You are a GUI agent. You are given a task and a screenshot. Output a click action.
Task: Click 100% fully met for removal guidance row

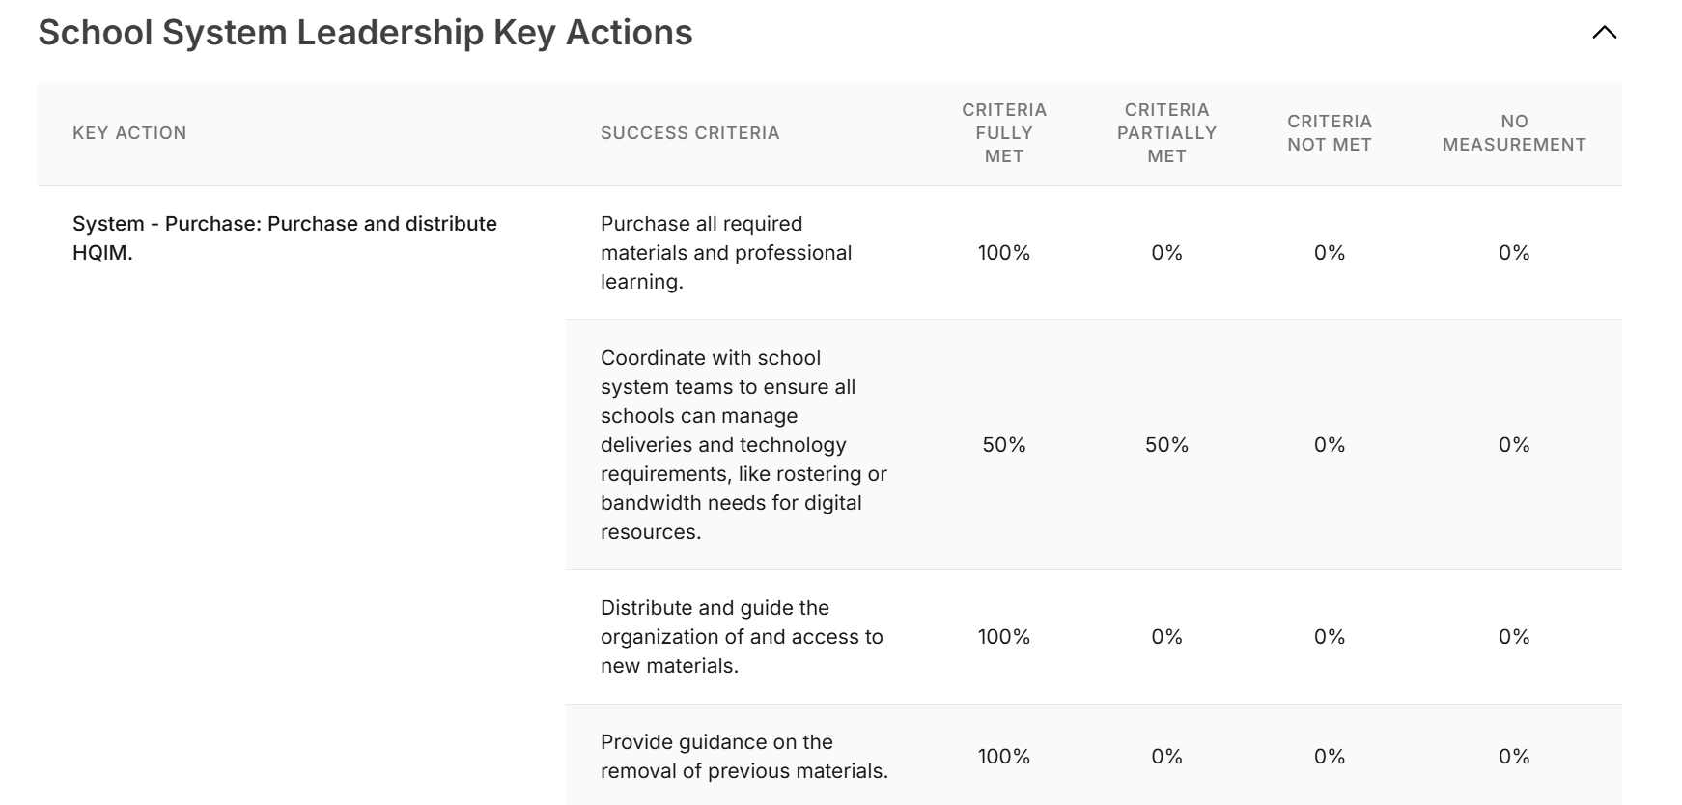coord(1004,757)
